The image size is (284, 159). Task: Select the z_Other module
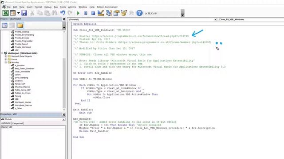click(x=18, y=108)
